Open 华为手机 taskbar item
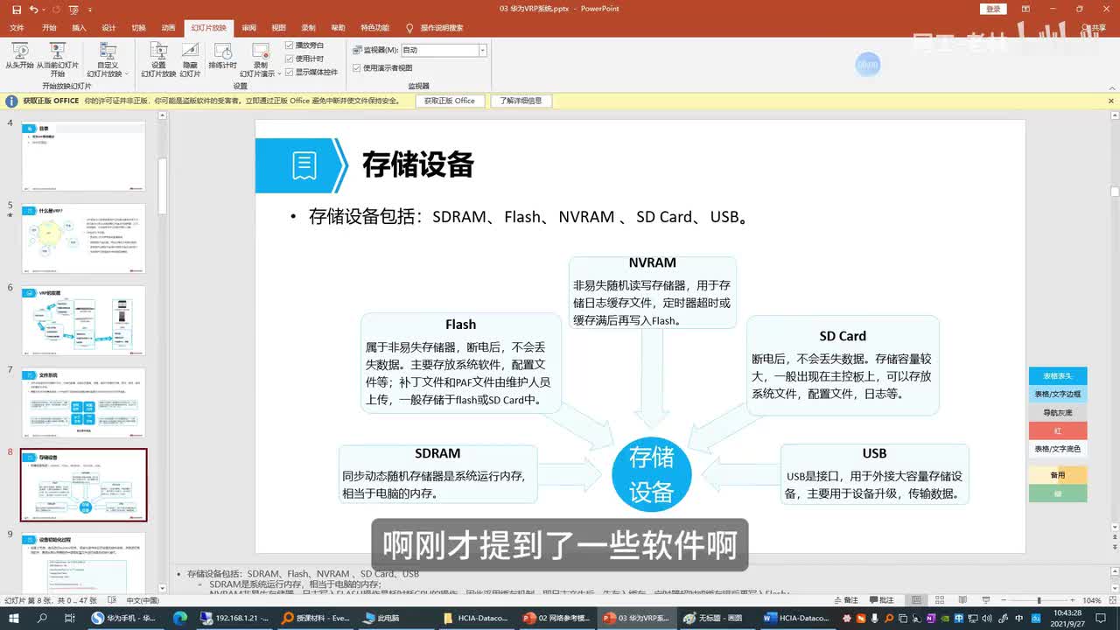1120x630 pixels. click(x=126, y=618)
